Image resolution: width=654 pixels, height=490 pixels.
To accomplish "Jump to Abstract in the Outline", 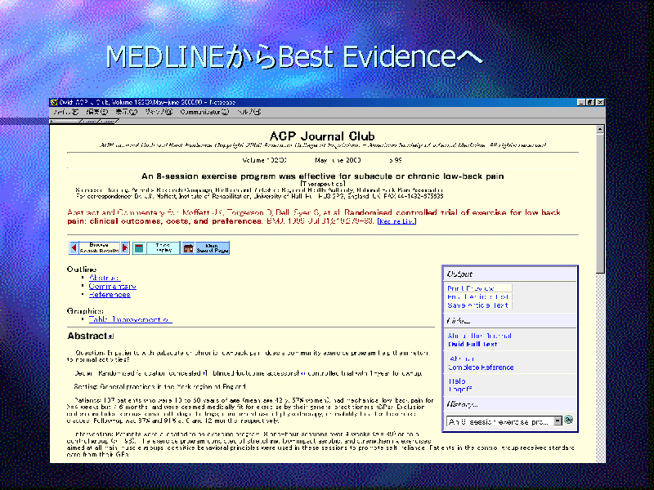I will pyautogui.click(x=104, y=278).
